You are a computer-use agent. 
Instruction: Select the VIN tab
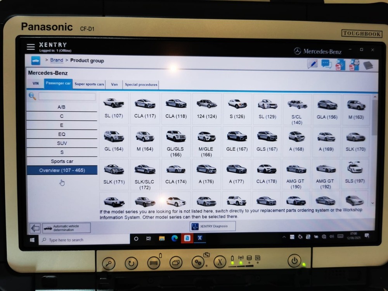click(35, 84)
